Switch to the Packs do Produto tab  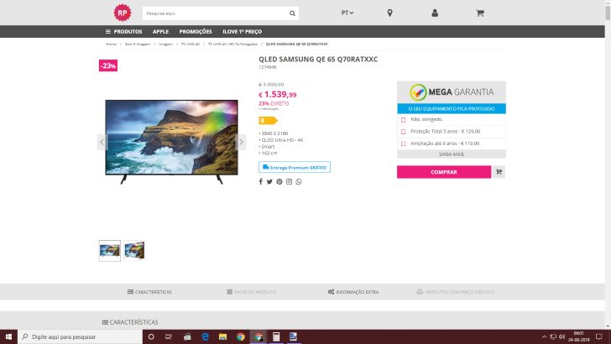(252, 292)
